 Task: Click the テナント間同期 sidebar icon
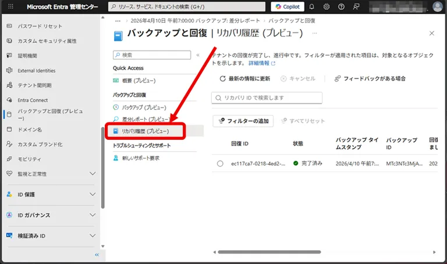click(x=9, y=85)
